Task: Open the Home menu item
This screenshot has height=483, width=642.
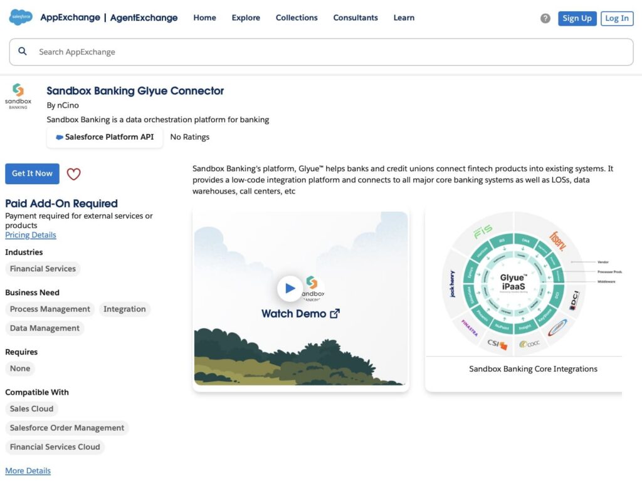Action: pos(204,18)
